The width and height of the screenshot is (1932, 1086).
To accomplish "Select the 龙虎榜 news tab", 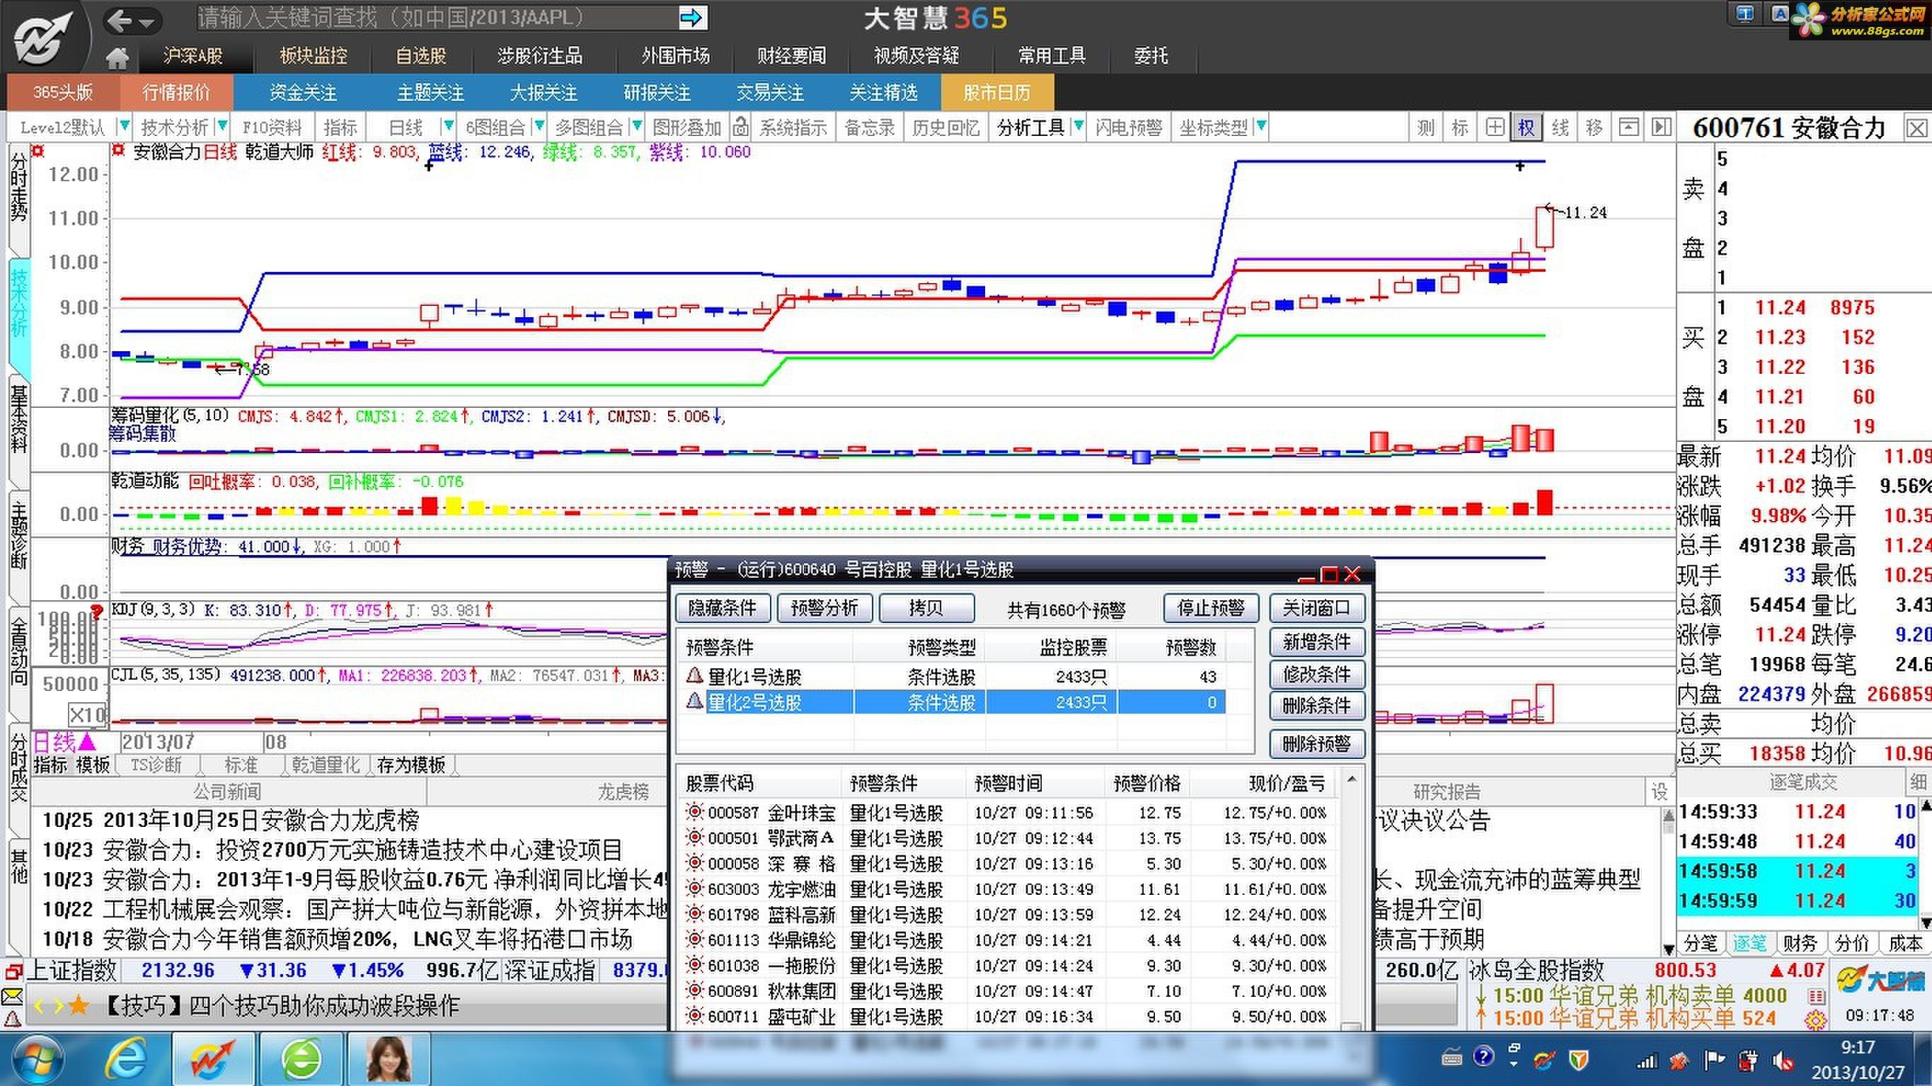I will click(x=623, y=791).
